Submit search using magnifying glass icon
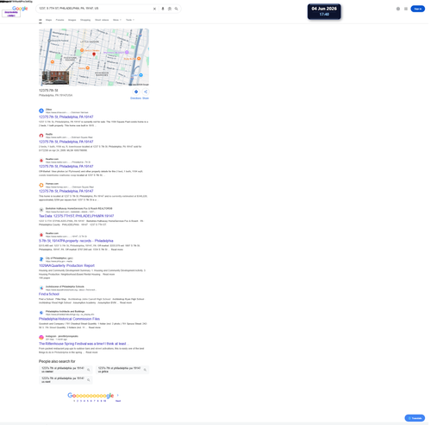431x425 pixels. 177,9
